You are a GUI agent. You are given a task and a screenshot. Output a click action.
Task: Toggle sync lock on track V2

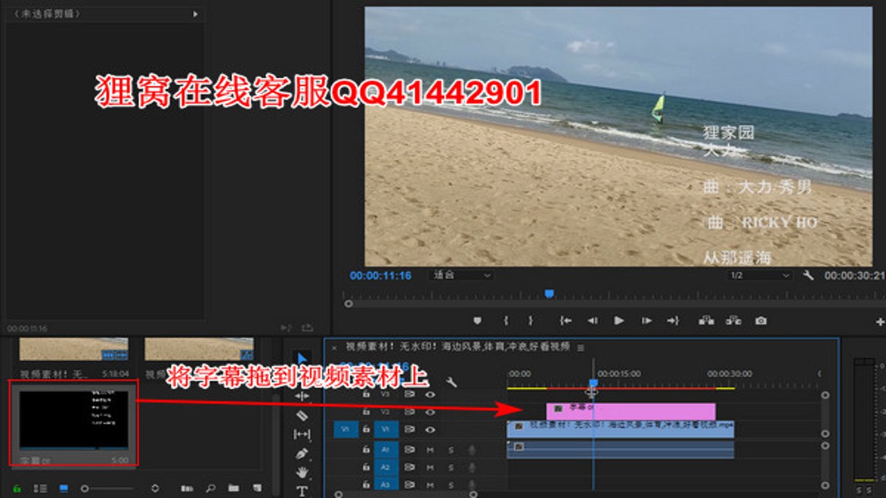tap(409, 412)
